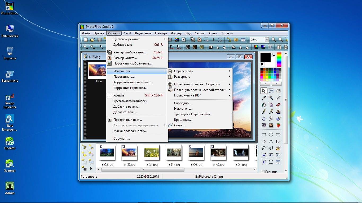Click the E:\Pictures\a (2).jpg status text
Viewport: 362px width, 203px height.
click(x=209, y=177)
